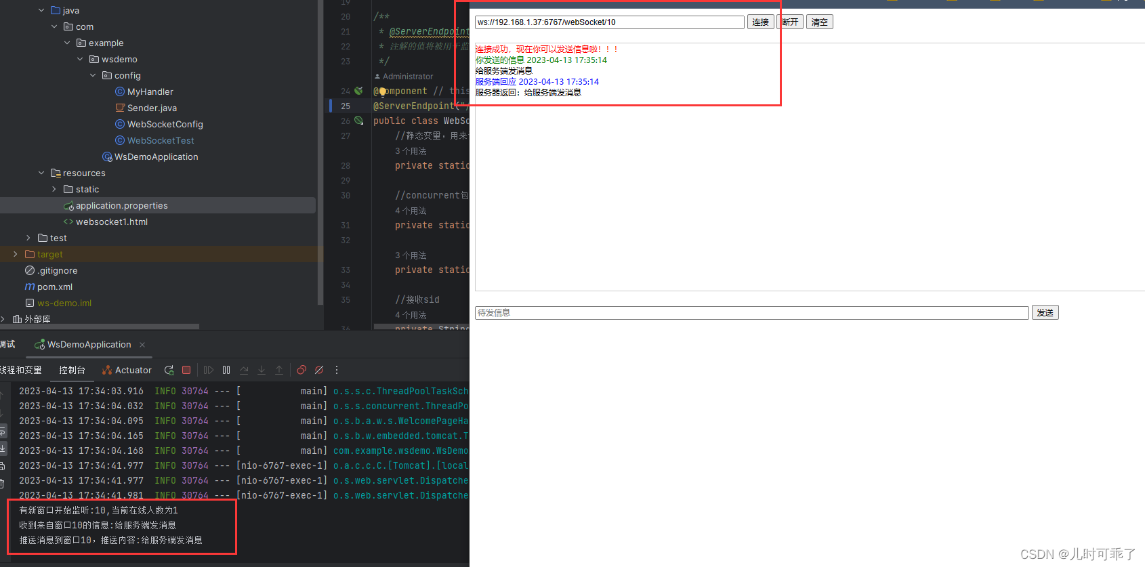
Task: Toggle soft-wrap in the console gutter
Action: click(3, 432)
